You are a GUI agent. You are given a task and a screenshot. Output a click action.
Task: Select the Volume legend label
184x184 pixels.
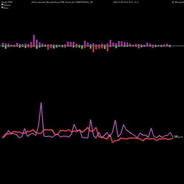[x=7, y=5]
